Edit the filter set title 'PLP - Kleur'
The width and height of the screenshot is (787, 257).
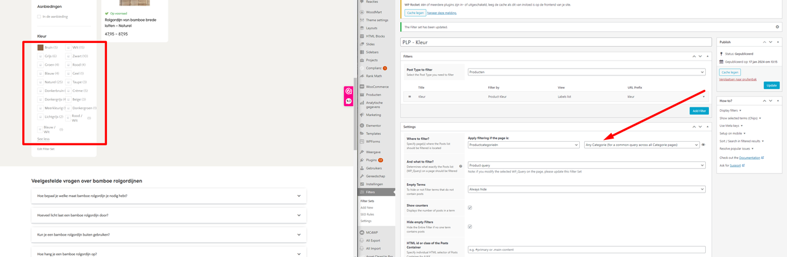pos(557,42)
